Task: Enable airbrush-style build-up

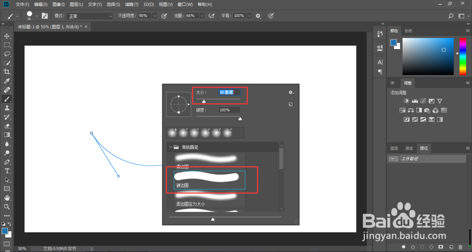Action: click(211, 16)
